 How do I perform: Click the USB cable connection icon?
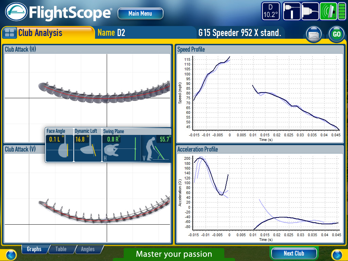pyautogui.click(x=310, y=11)
